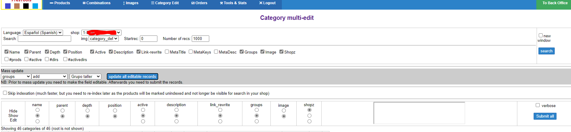
Task: Open the img category_def dropdown
Action: pyautogui.click(x=104, y=38)
